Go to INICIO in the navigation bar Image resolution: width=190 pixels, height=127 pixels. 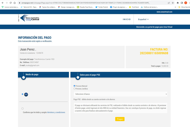pos(126,19)
